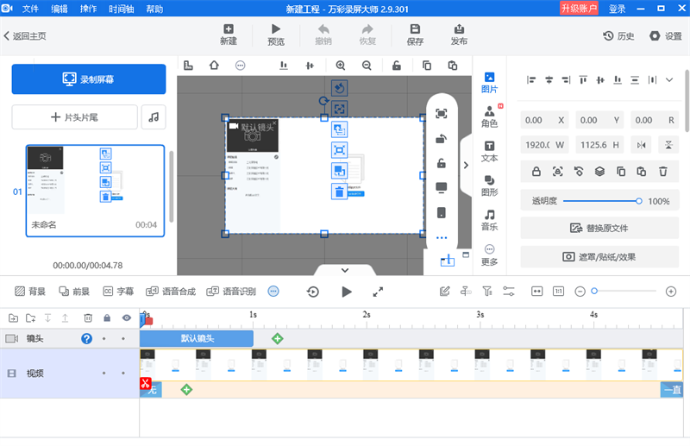Click the timeline play button
Image resolution: width=690 pixels, height=446 pixels.
point(347,292)
